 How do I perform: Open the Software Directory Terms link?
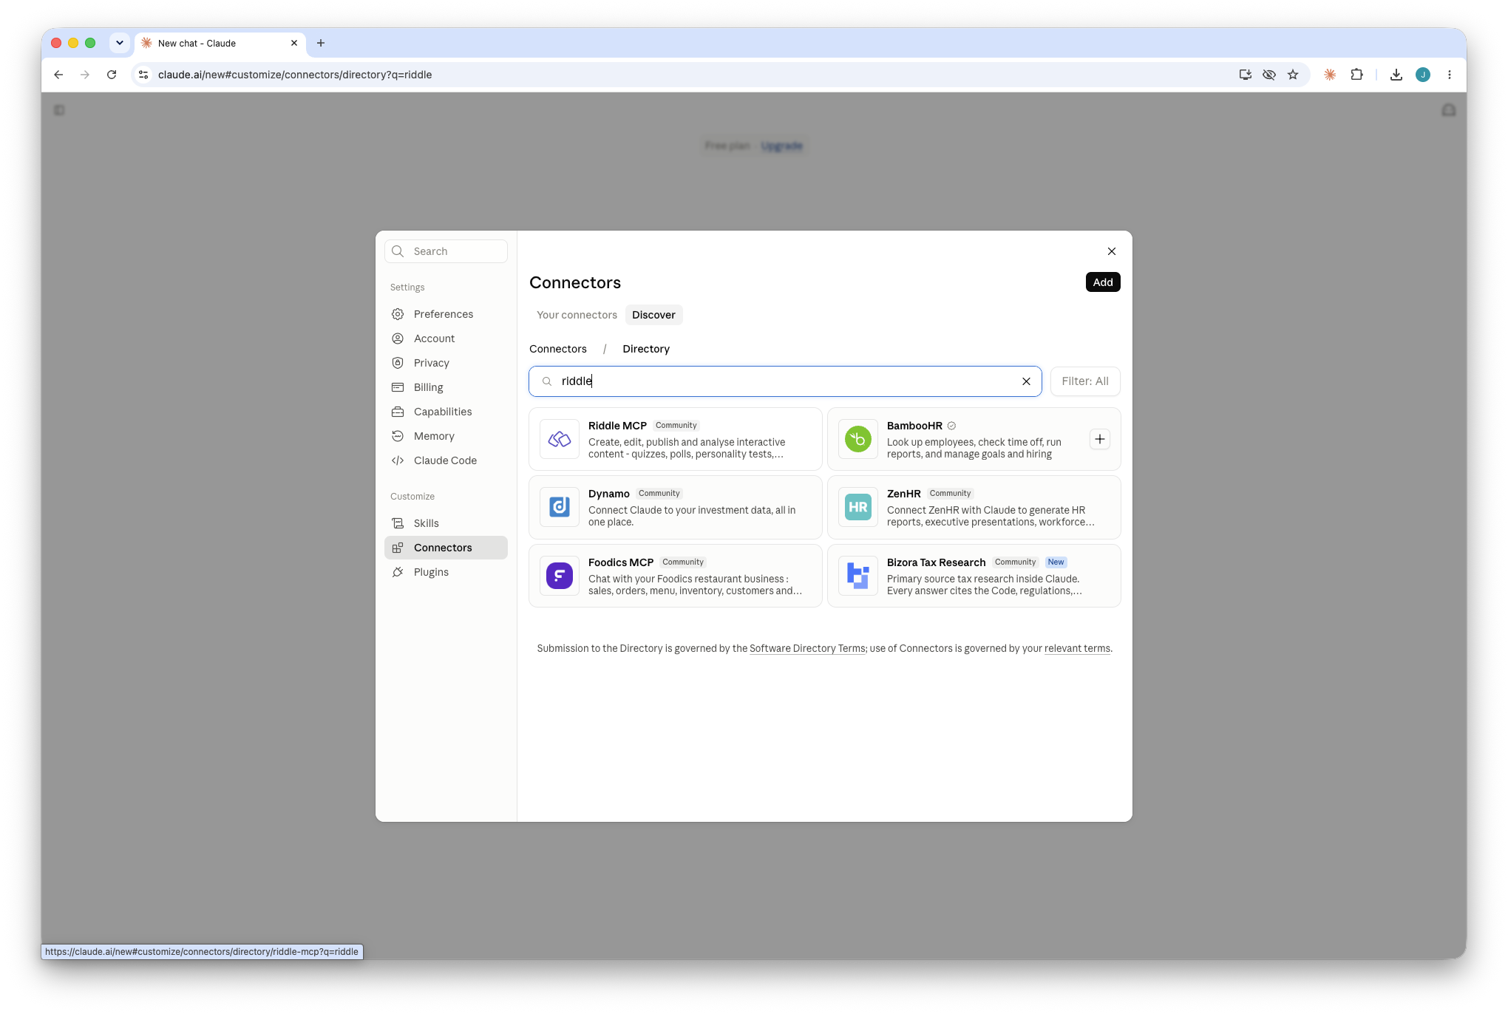tap(807, 648)
